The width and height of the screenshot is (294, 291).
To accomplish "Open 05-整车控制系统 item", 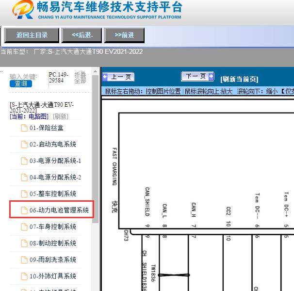I will tap(53, 194).
